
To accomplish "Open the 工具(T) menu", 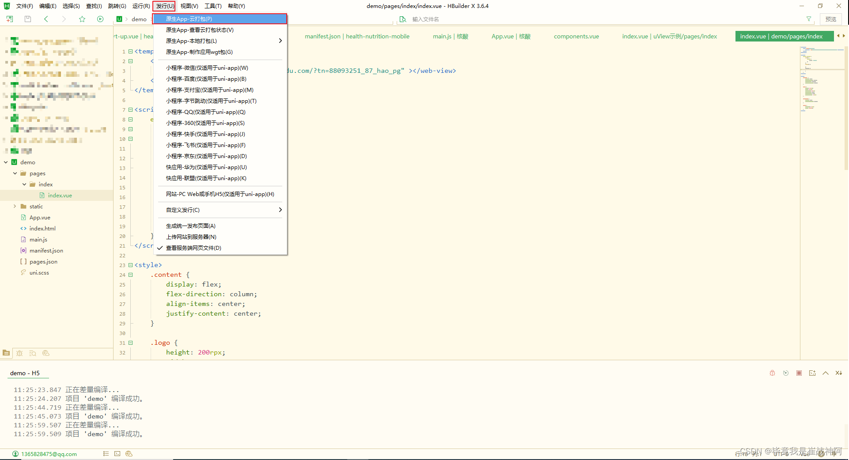I will click(x=213, y=6).
